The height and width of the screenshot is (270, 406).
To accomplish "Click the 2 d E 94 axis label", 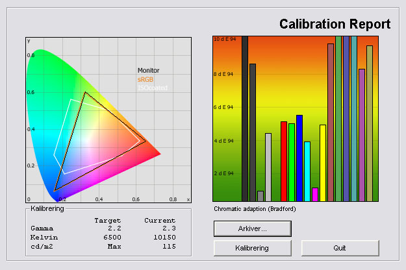I will point(223,173).
